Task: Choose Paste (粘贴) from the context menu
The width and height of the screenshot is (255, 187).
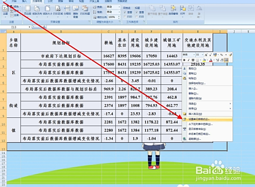Action: tap(208, 78)
